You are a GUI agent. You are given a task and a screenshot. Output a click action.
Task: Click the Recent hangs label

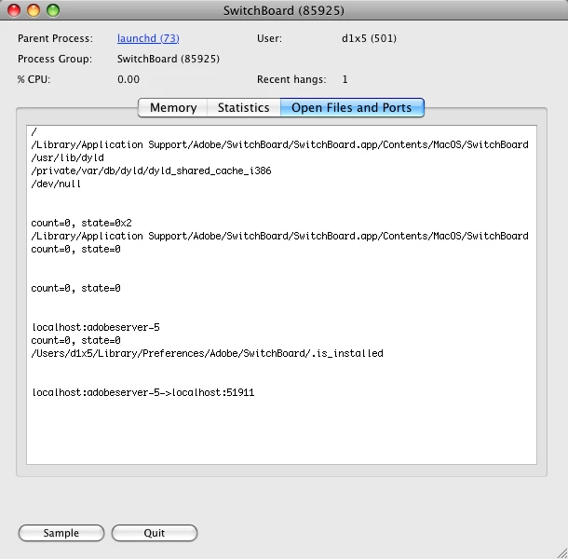(x=291, y=79)
